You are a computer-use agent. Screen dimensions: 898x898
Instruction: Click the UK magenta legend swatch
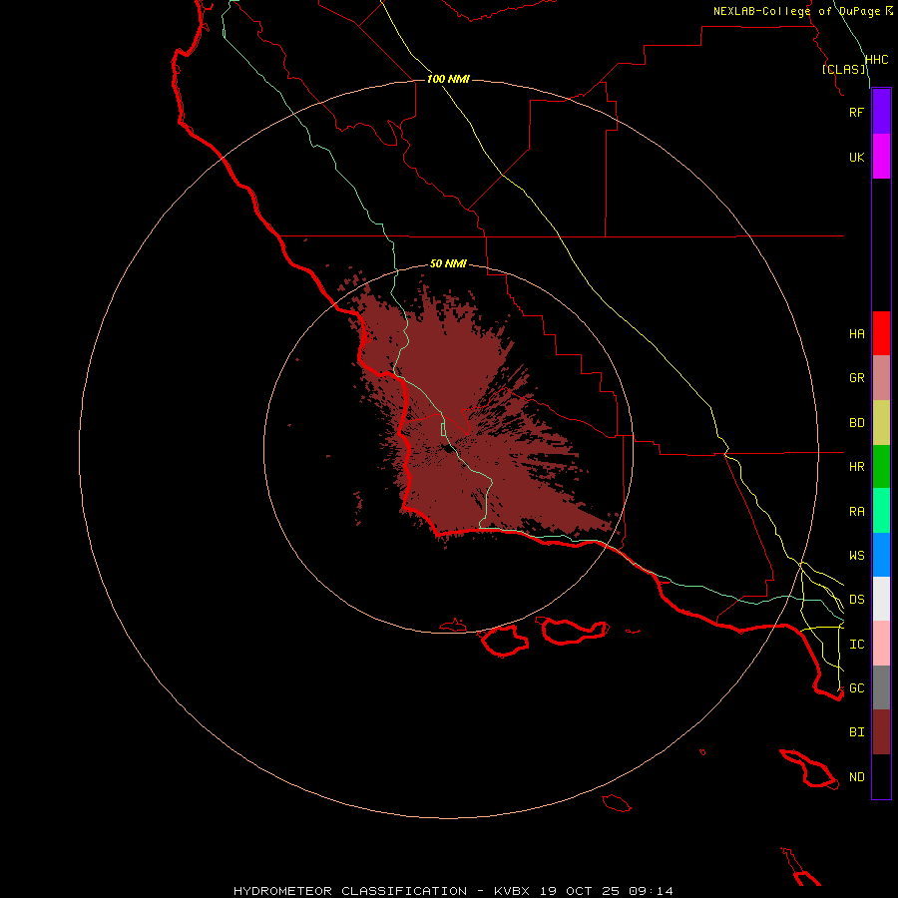[x=881, y=157]
